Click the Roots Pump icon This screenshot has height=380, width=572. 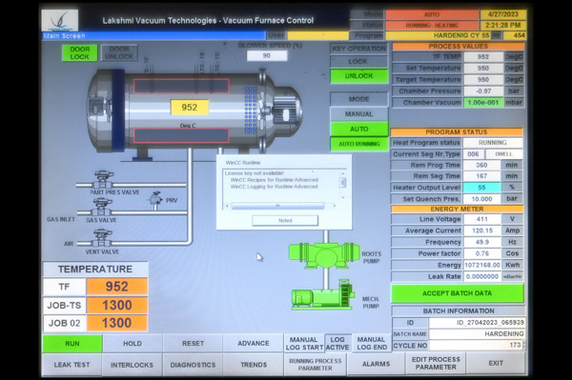coord(324,255)
